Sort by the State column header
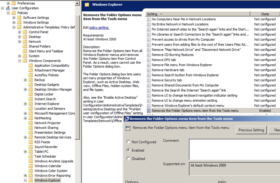Image resolution: width=280 pixels, height=183 pixels. tap(265, 14)
